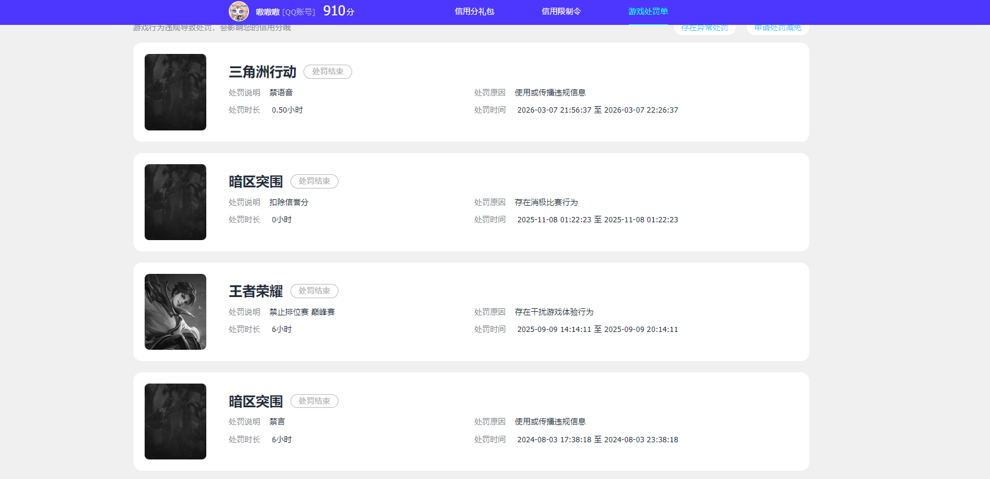The image size is (990, 479).
Task: Click the 2025-09-09 14:14:11 penalty time range
Action: [x=598, y=330]
